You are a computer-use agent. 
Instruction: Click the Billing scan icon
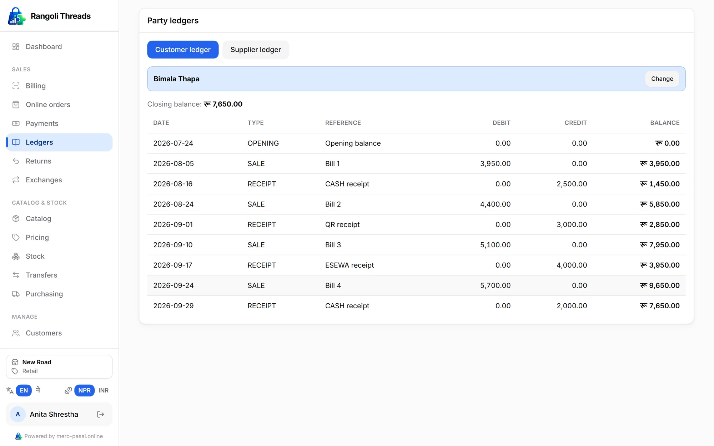click(16, 86)
